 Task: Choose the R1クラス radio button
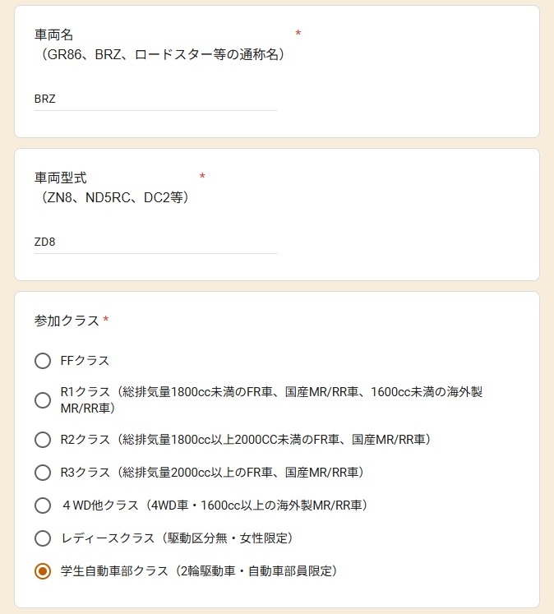click(x=43, y=400)
